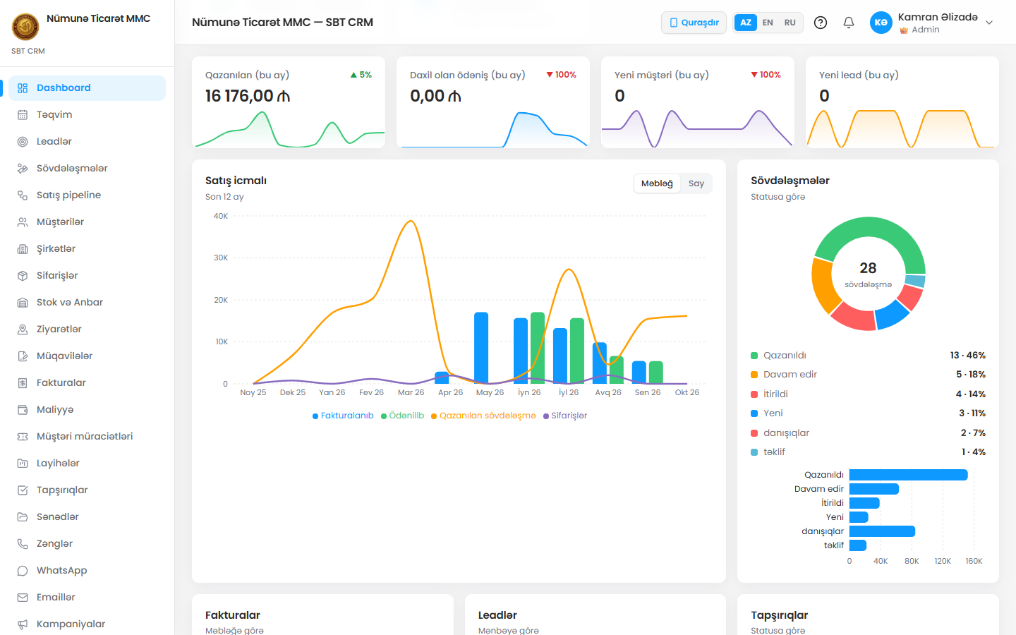Open Sənədlər menu item
Image resolution: width=1016 pixels, height=635 pixels.
[87, 517]
